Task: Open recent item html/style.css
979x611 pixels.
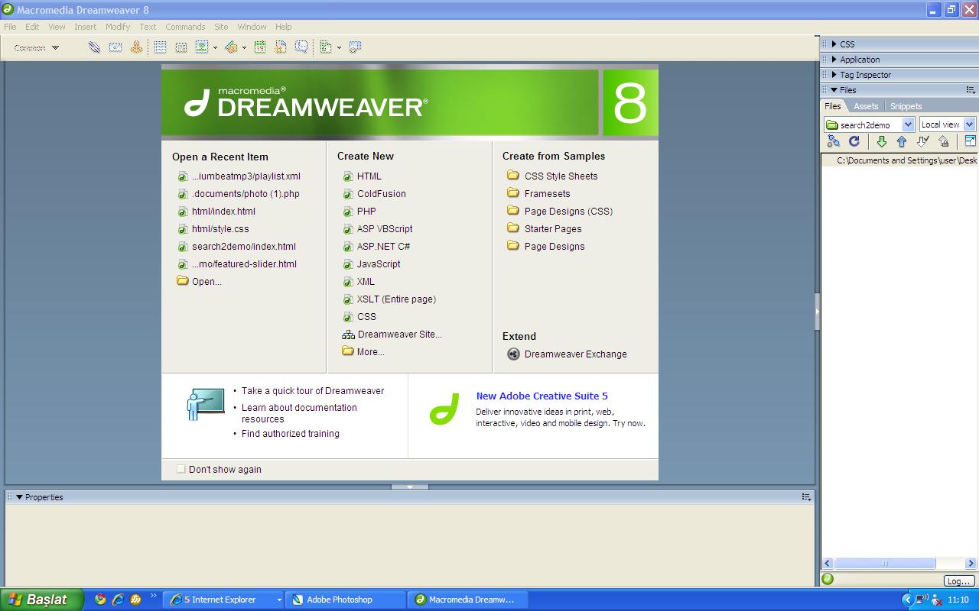Action: click(220, 229)
